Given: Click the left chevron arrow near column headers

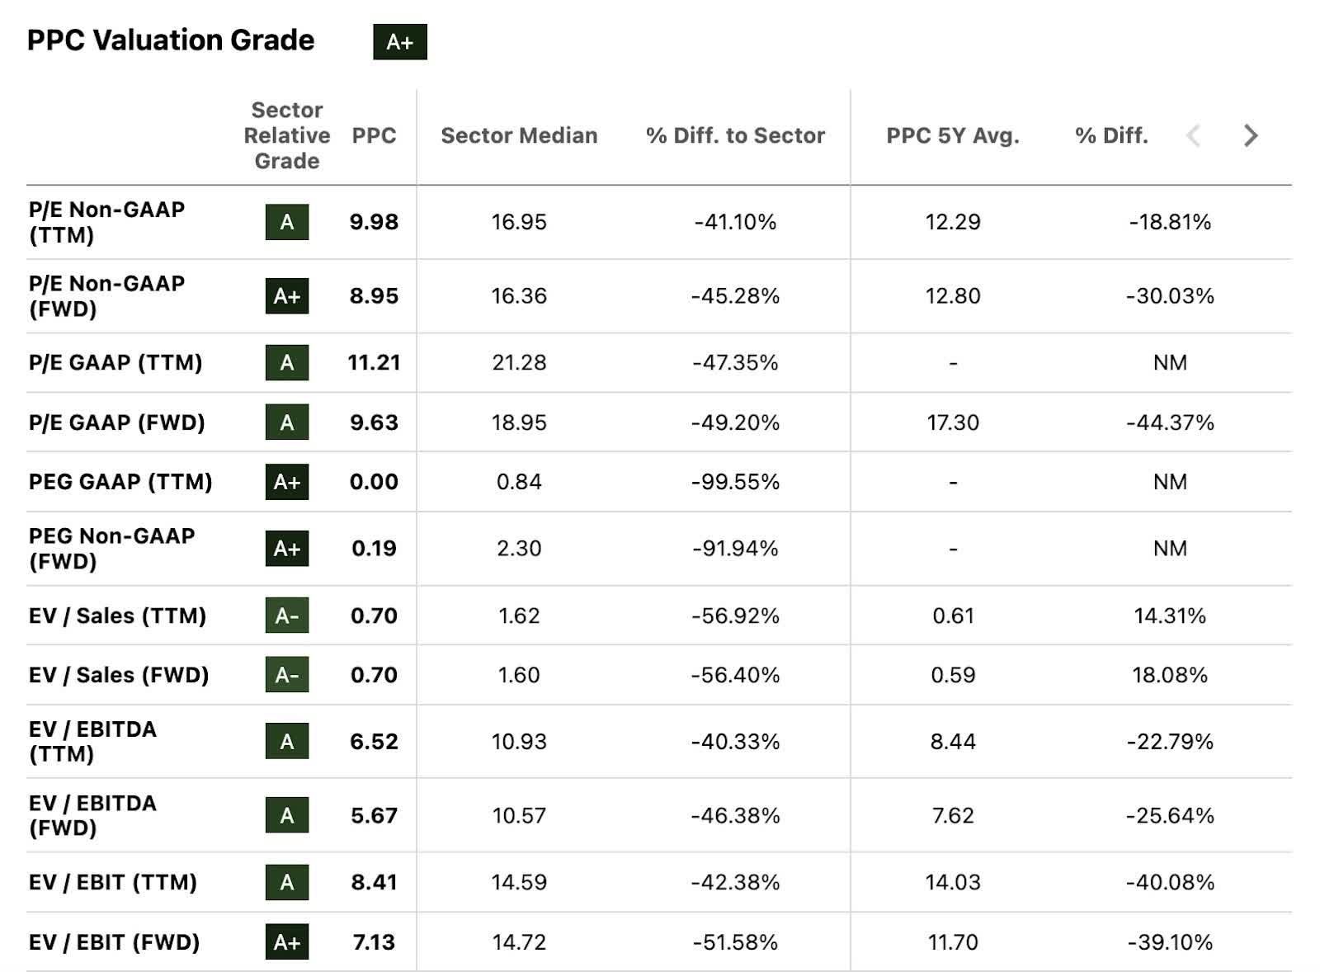Looking at the screenshot, I should (1192, 134).
